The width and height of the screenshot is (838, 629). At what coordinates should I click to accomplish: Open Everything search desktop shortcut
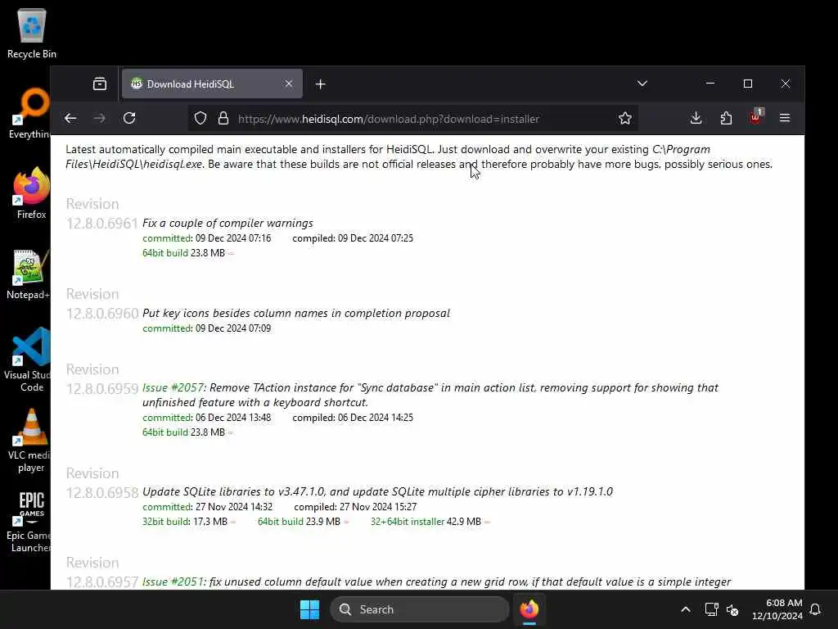click(29, 114)
